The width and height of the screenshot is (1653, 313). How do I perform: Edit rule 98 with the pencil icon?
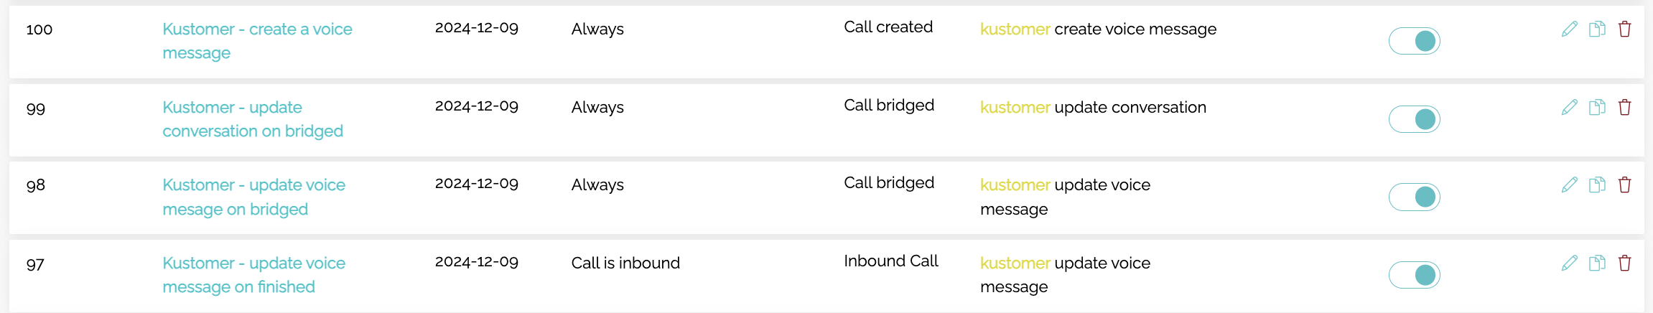(1570, 184)
